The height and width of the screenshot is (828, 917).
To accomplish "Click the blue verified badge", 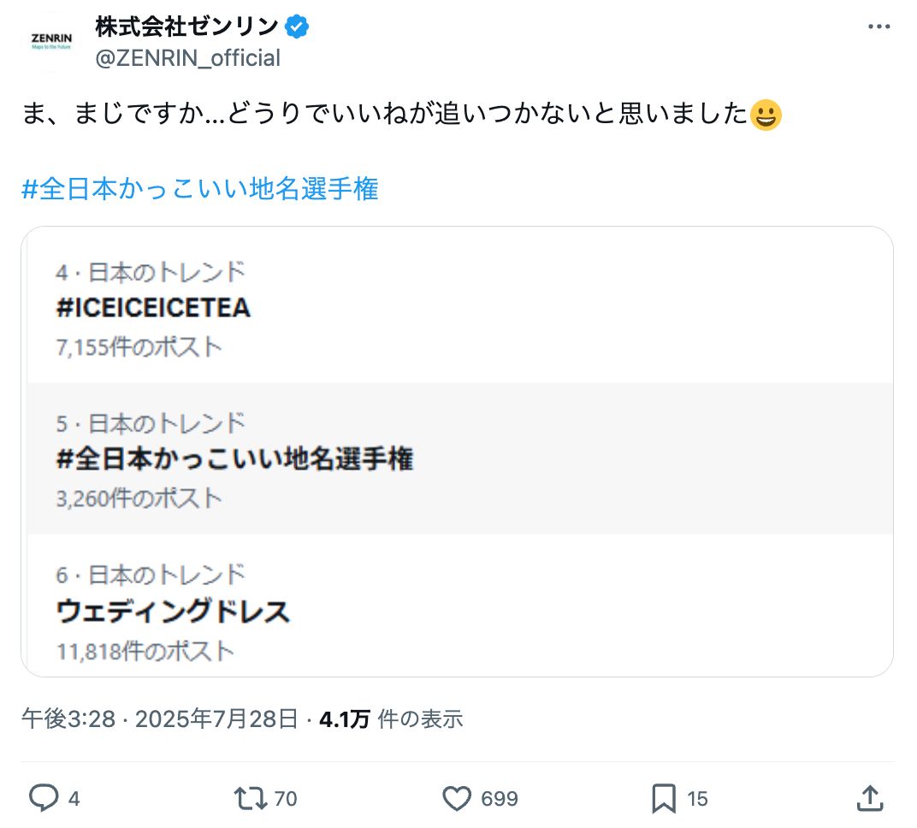I will click(x=297, y=27).
